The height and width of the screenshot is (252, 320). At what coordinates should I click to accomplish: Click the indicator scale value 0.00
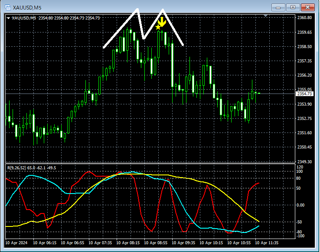pos(300,205)
